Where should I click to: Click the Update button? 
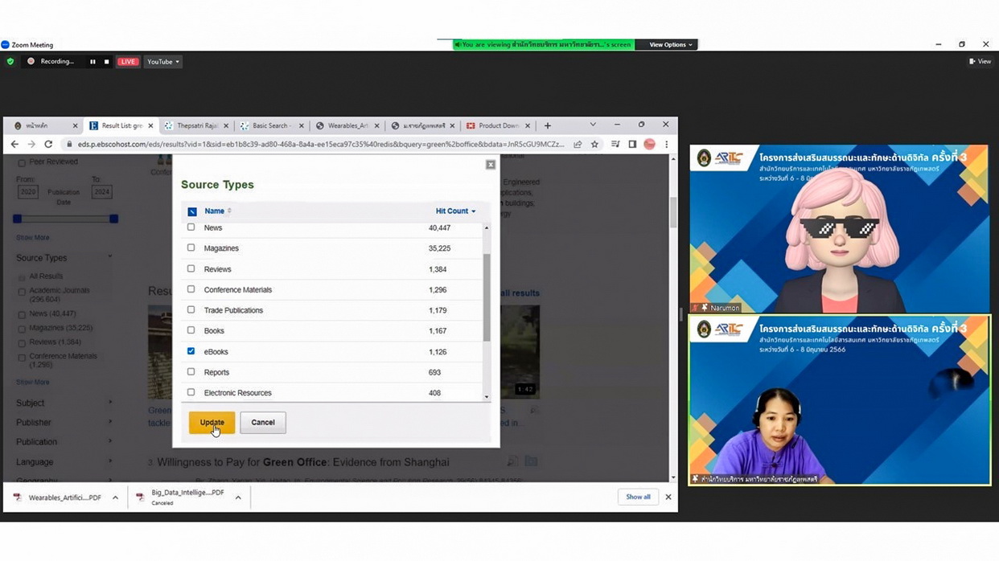(212, 423)
